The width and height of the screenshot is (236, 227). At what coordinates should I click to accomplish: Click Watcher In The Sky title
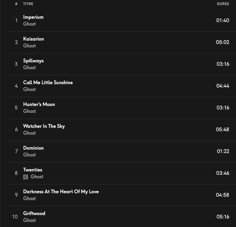44,126
